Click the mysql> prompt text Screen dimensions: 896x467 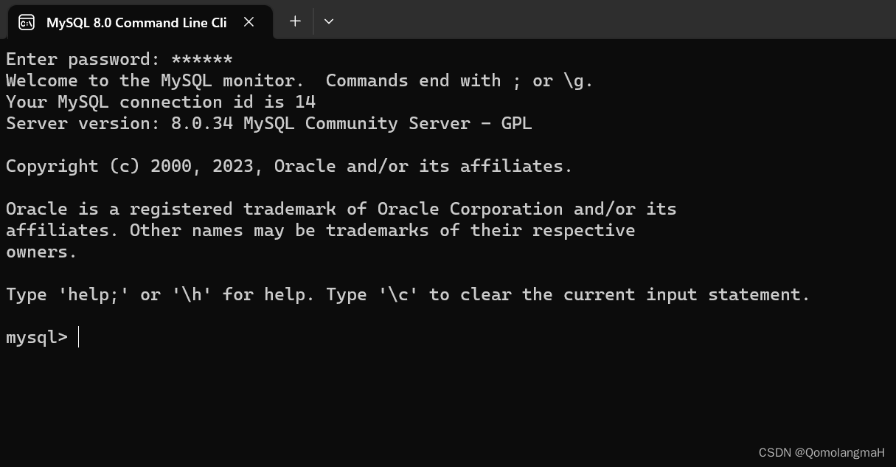37,338
